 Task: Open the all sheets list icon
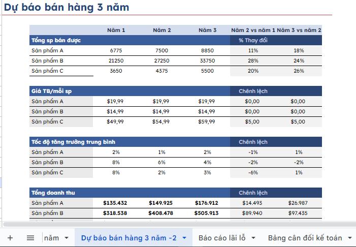point(30,238)
